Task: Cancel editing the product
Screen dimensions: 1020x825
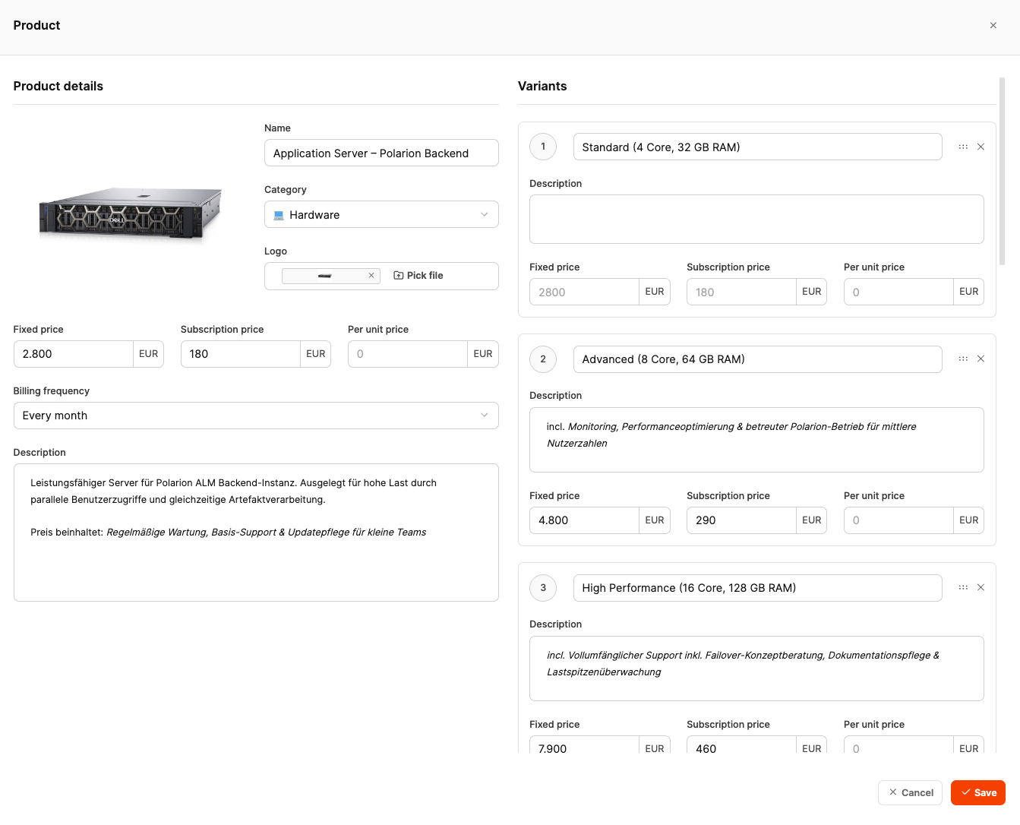Action: coord(910,792)
